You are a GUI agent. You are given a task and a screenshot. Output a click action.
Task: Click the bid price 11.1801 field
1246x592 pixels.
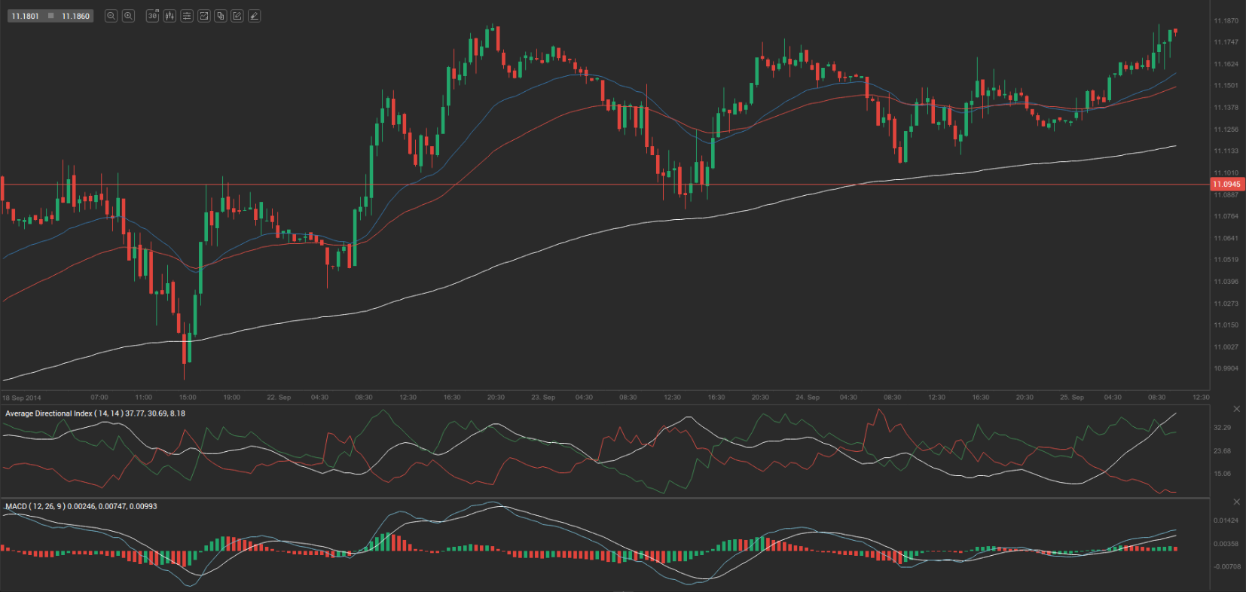point(25,16)
